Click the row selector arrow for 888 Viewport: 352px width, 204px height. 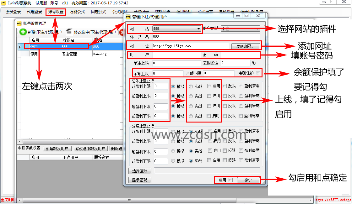point(20,47)
